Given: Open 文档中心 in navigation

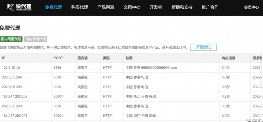Looking at the screenshot, I should [132, 7].
